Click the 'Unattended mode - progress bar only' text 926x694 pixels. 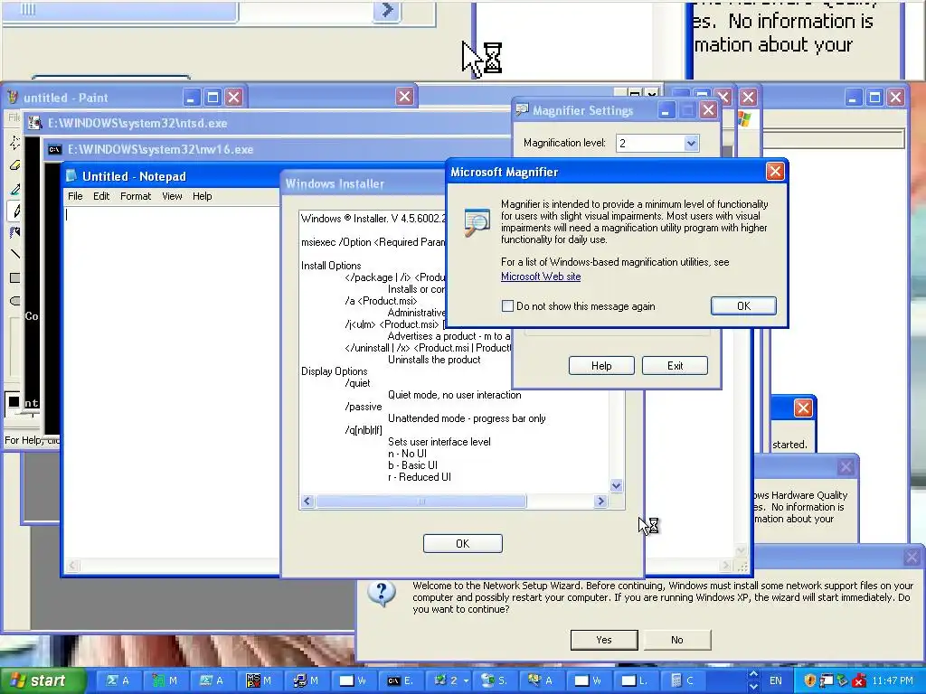click(x=467, y=418)
